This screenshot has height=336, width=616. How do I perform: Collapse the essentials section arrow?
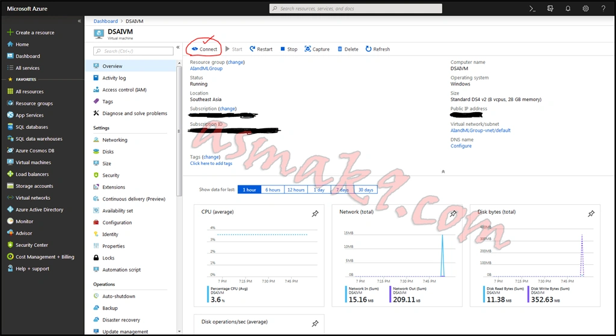click(x=443, y=172)
